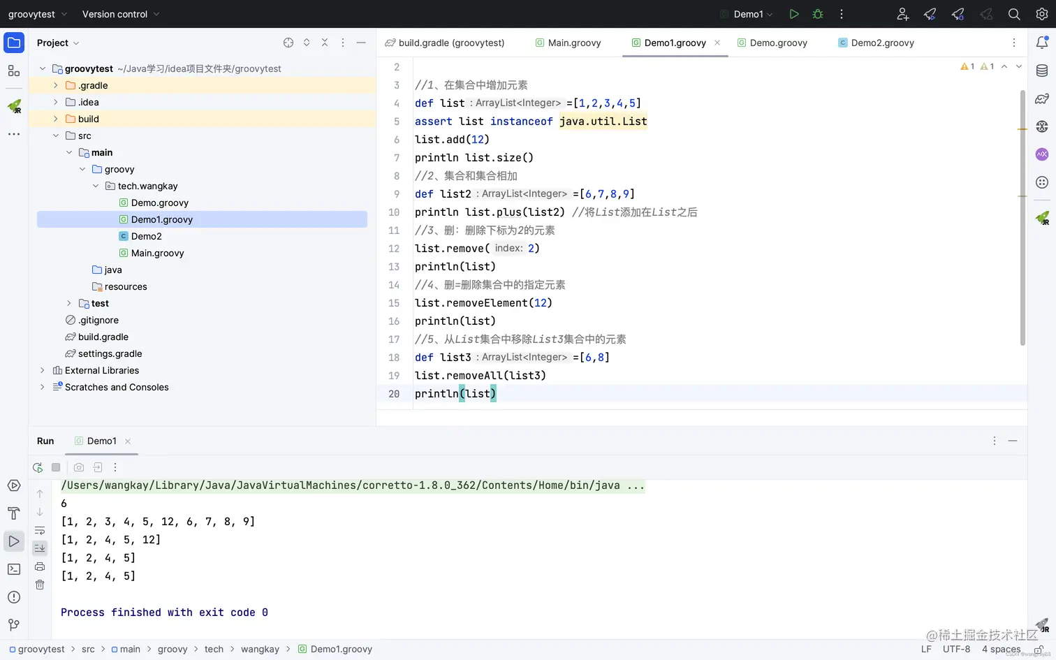Open Run panel options three-dot menu
Viewport: 1056px width, 660px height.
click(995, 441)
